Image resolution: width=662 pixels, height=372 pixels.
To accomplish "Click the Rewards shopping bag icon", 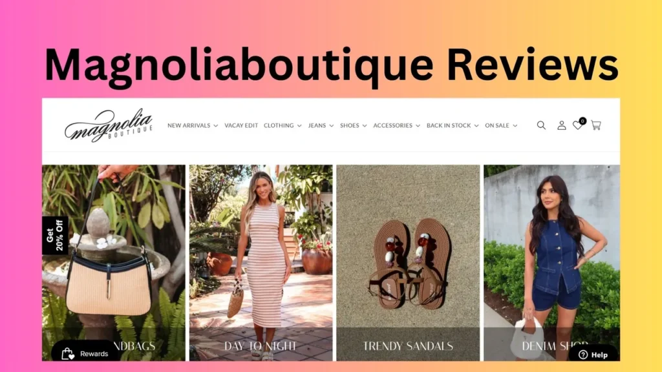I will tap(67, 353).
